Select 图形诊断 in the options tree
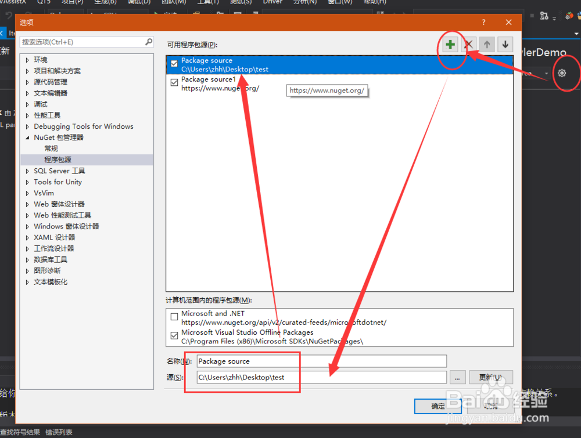Screen dimensions: 581x438 coord(47,271)
